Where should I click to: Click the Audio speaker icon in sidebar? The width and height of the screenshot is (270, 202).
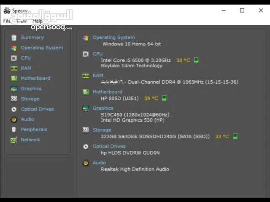14,120
